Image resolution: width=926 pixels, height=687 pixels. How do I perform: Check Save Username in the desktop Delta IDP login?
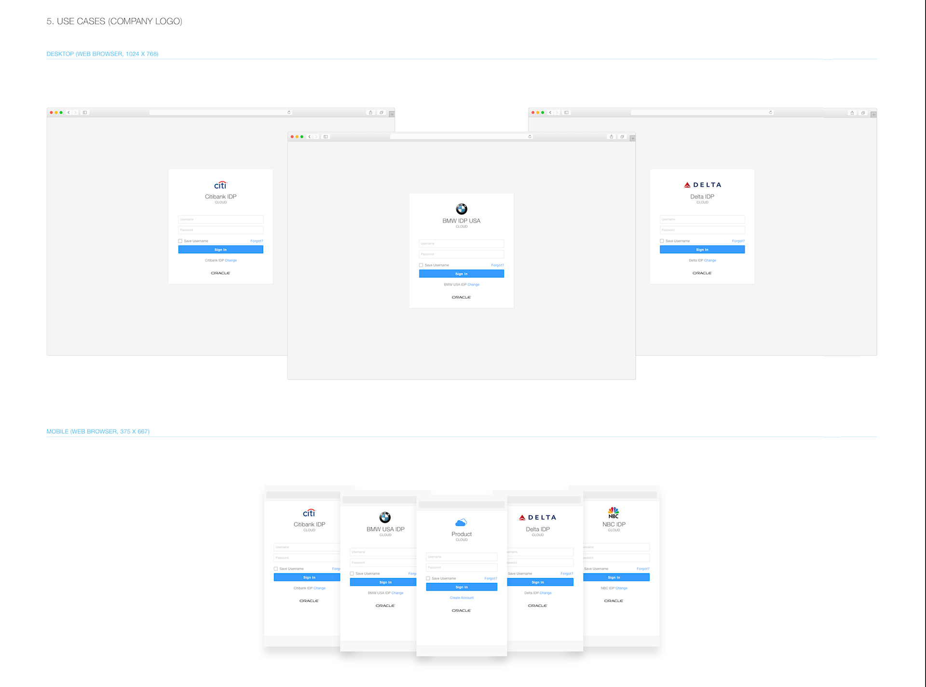tap(662, 241)
